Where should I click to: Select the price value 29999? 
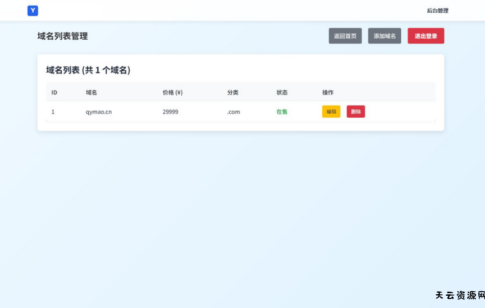[x=171, y=112]
